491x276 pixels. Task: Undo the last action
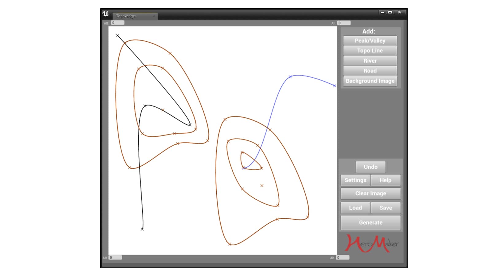pyautogui.click(x=370, y=167)
